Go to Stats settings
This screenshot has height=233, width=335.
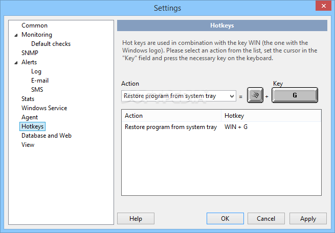click(x=28, y=99)
